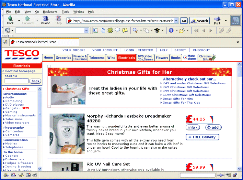This screenshot has height=180, width=243.
Task: Click the Google G search icon
Action: pyautogui.click(x=7, y=30)
